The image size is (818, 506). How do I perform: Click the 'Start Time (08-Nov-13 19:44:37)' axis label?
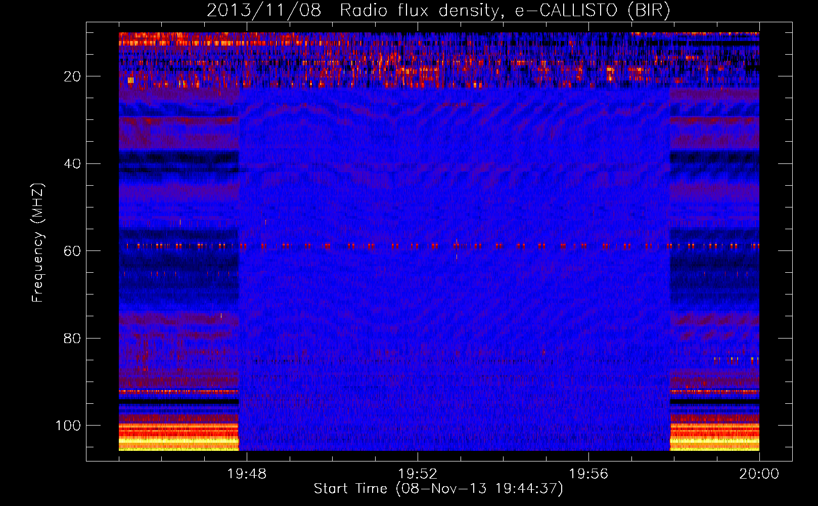click(438, 489)
